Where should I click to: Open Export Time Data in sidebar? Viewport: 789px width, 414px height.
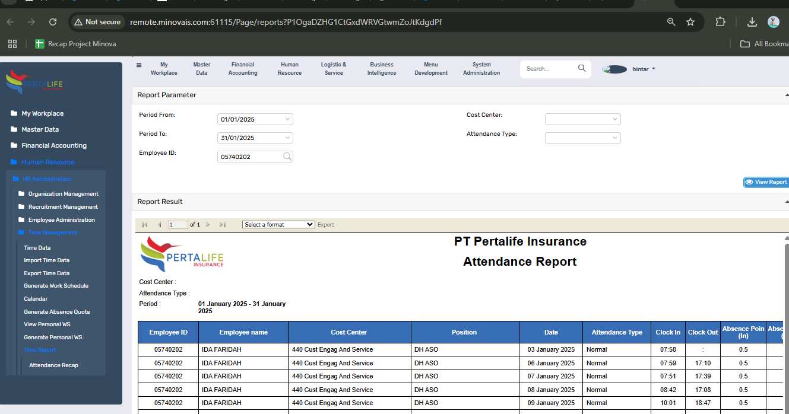[x=46, y=273]
